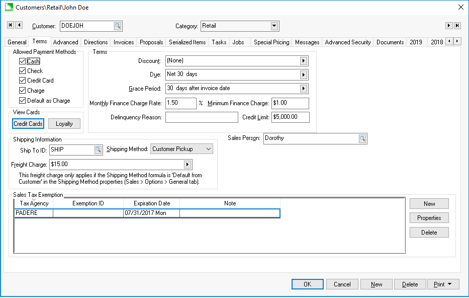The height and width of the screenshot is (298, 469).
Task: Disable Default as Charge checkbox
Action: (22, 101)
